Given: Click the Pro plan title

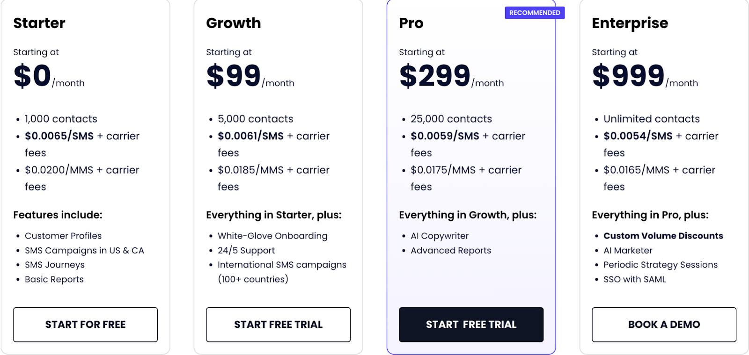Looking at the screenshot, I should (411, 23).
